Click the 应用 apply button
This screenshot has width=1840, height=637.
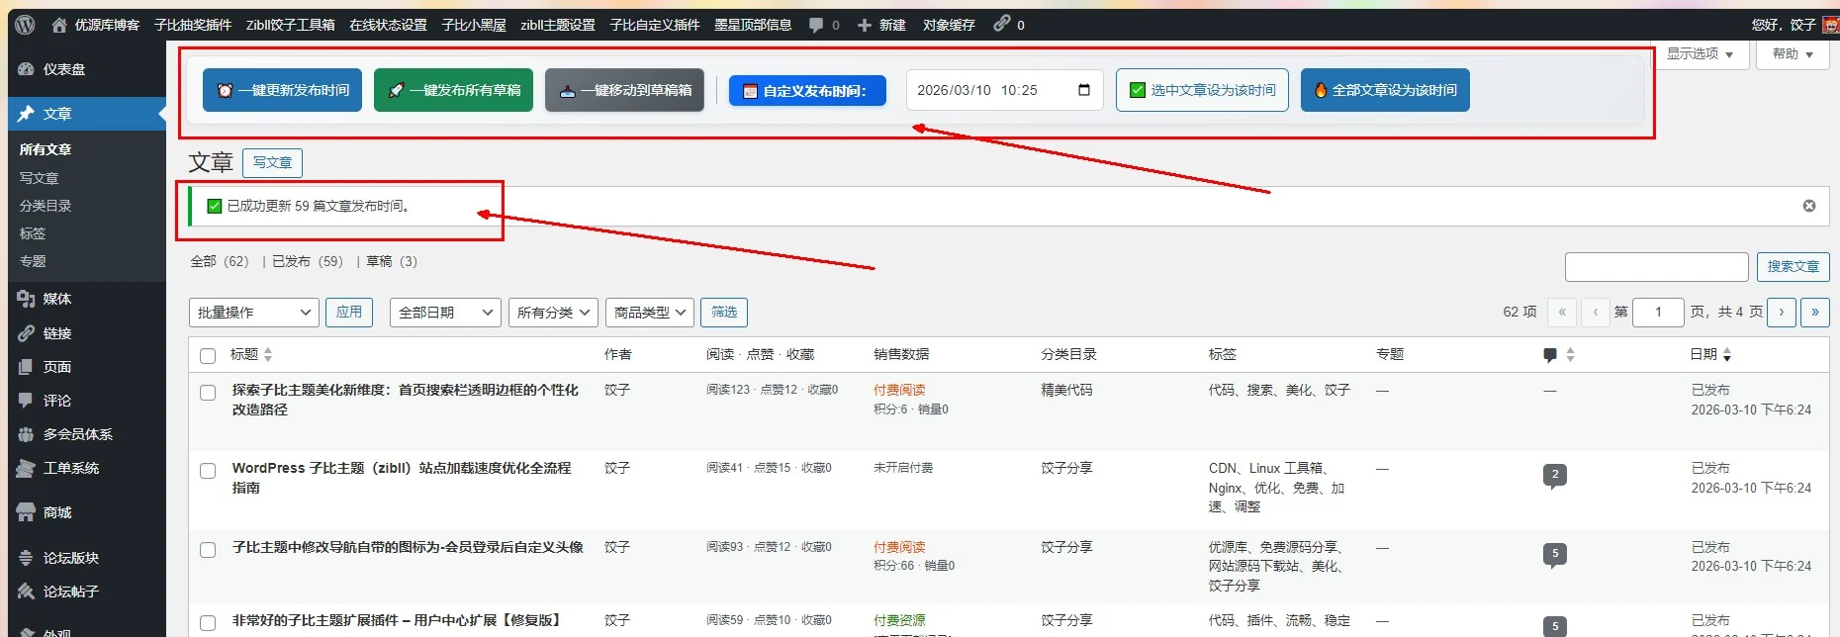click(349, 312)
